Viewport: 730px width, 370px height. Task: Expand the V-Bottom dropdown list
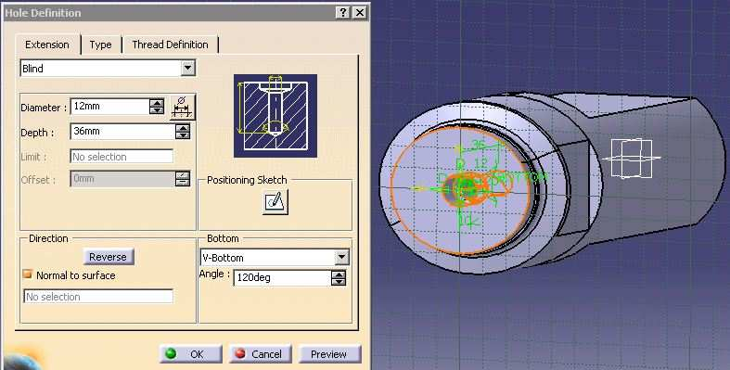tap(341, 257)
